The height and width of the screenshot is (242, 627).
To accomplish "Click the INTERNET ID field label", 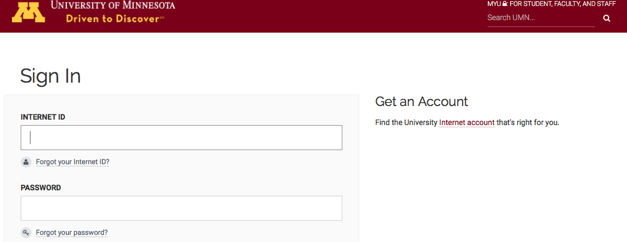I will (43, 117).
